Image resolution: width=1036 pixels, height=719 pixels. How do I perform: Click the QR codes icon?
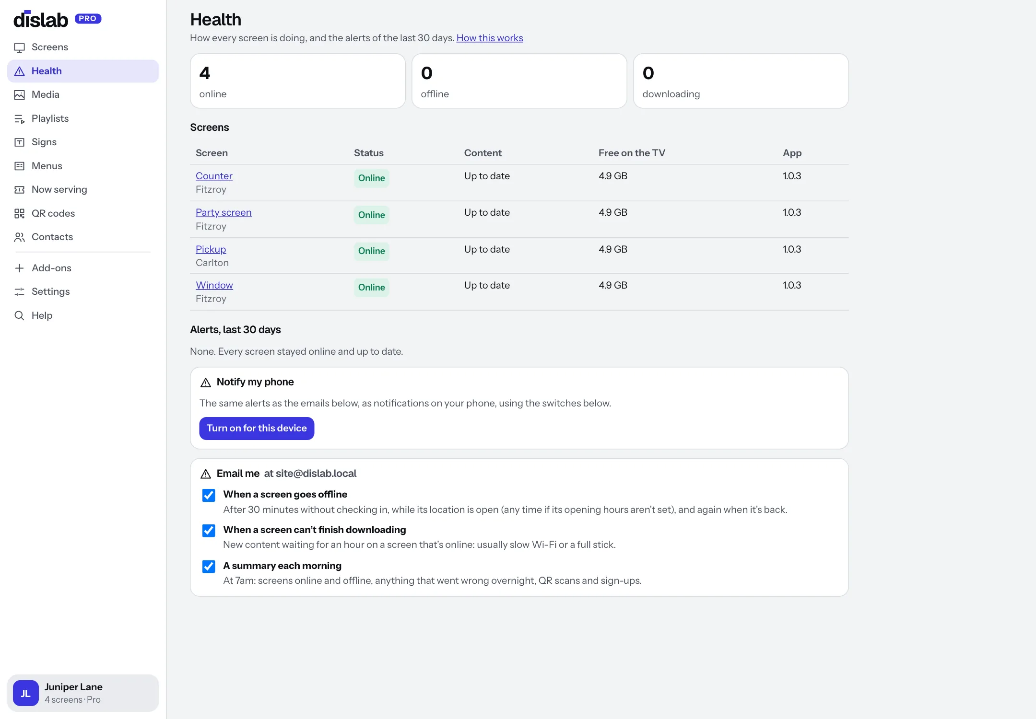(x=19, y=214)
